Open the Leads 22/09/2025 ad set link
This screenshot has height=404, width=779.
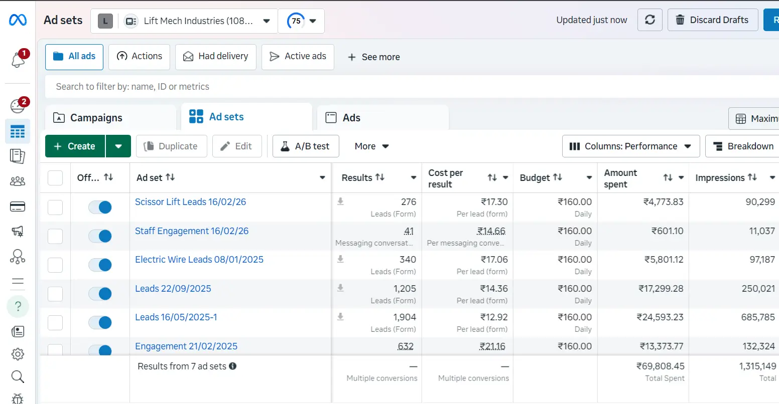click(x=173, y=289)
